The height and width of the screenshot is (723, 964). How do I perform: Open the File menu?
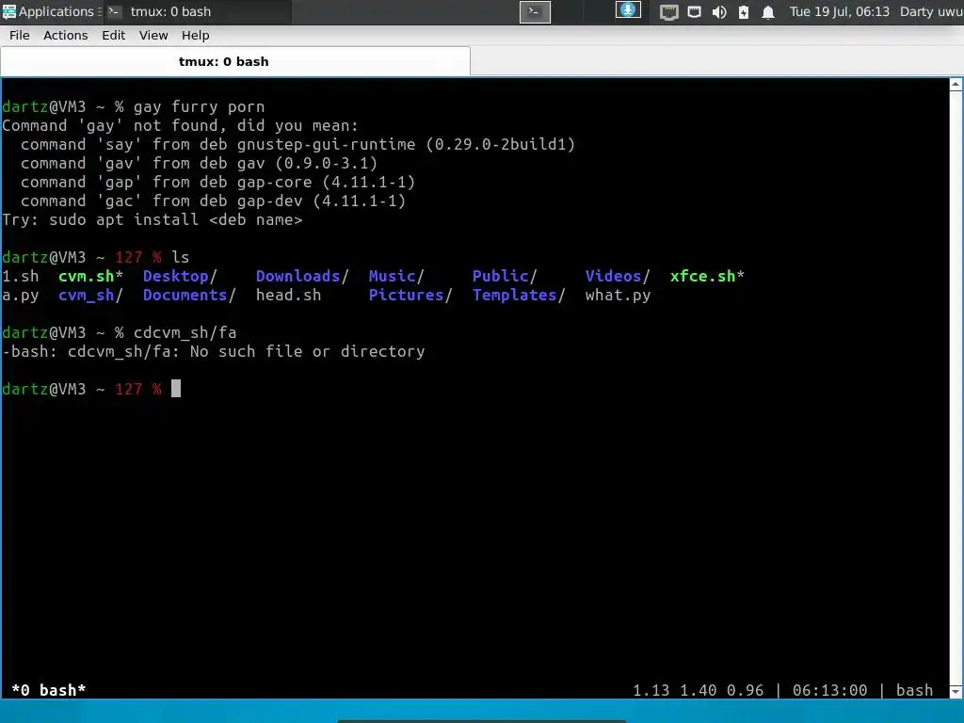pyautogui.click(x=19, y=35)
